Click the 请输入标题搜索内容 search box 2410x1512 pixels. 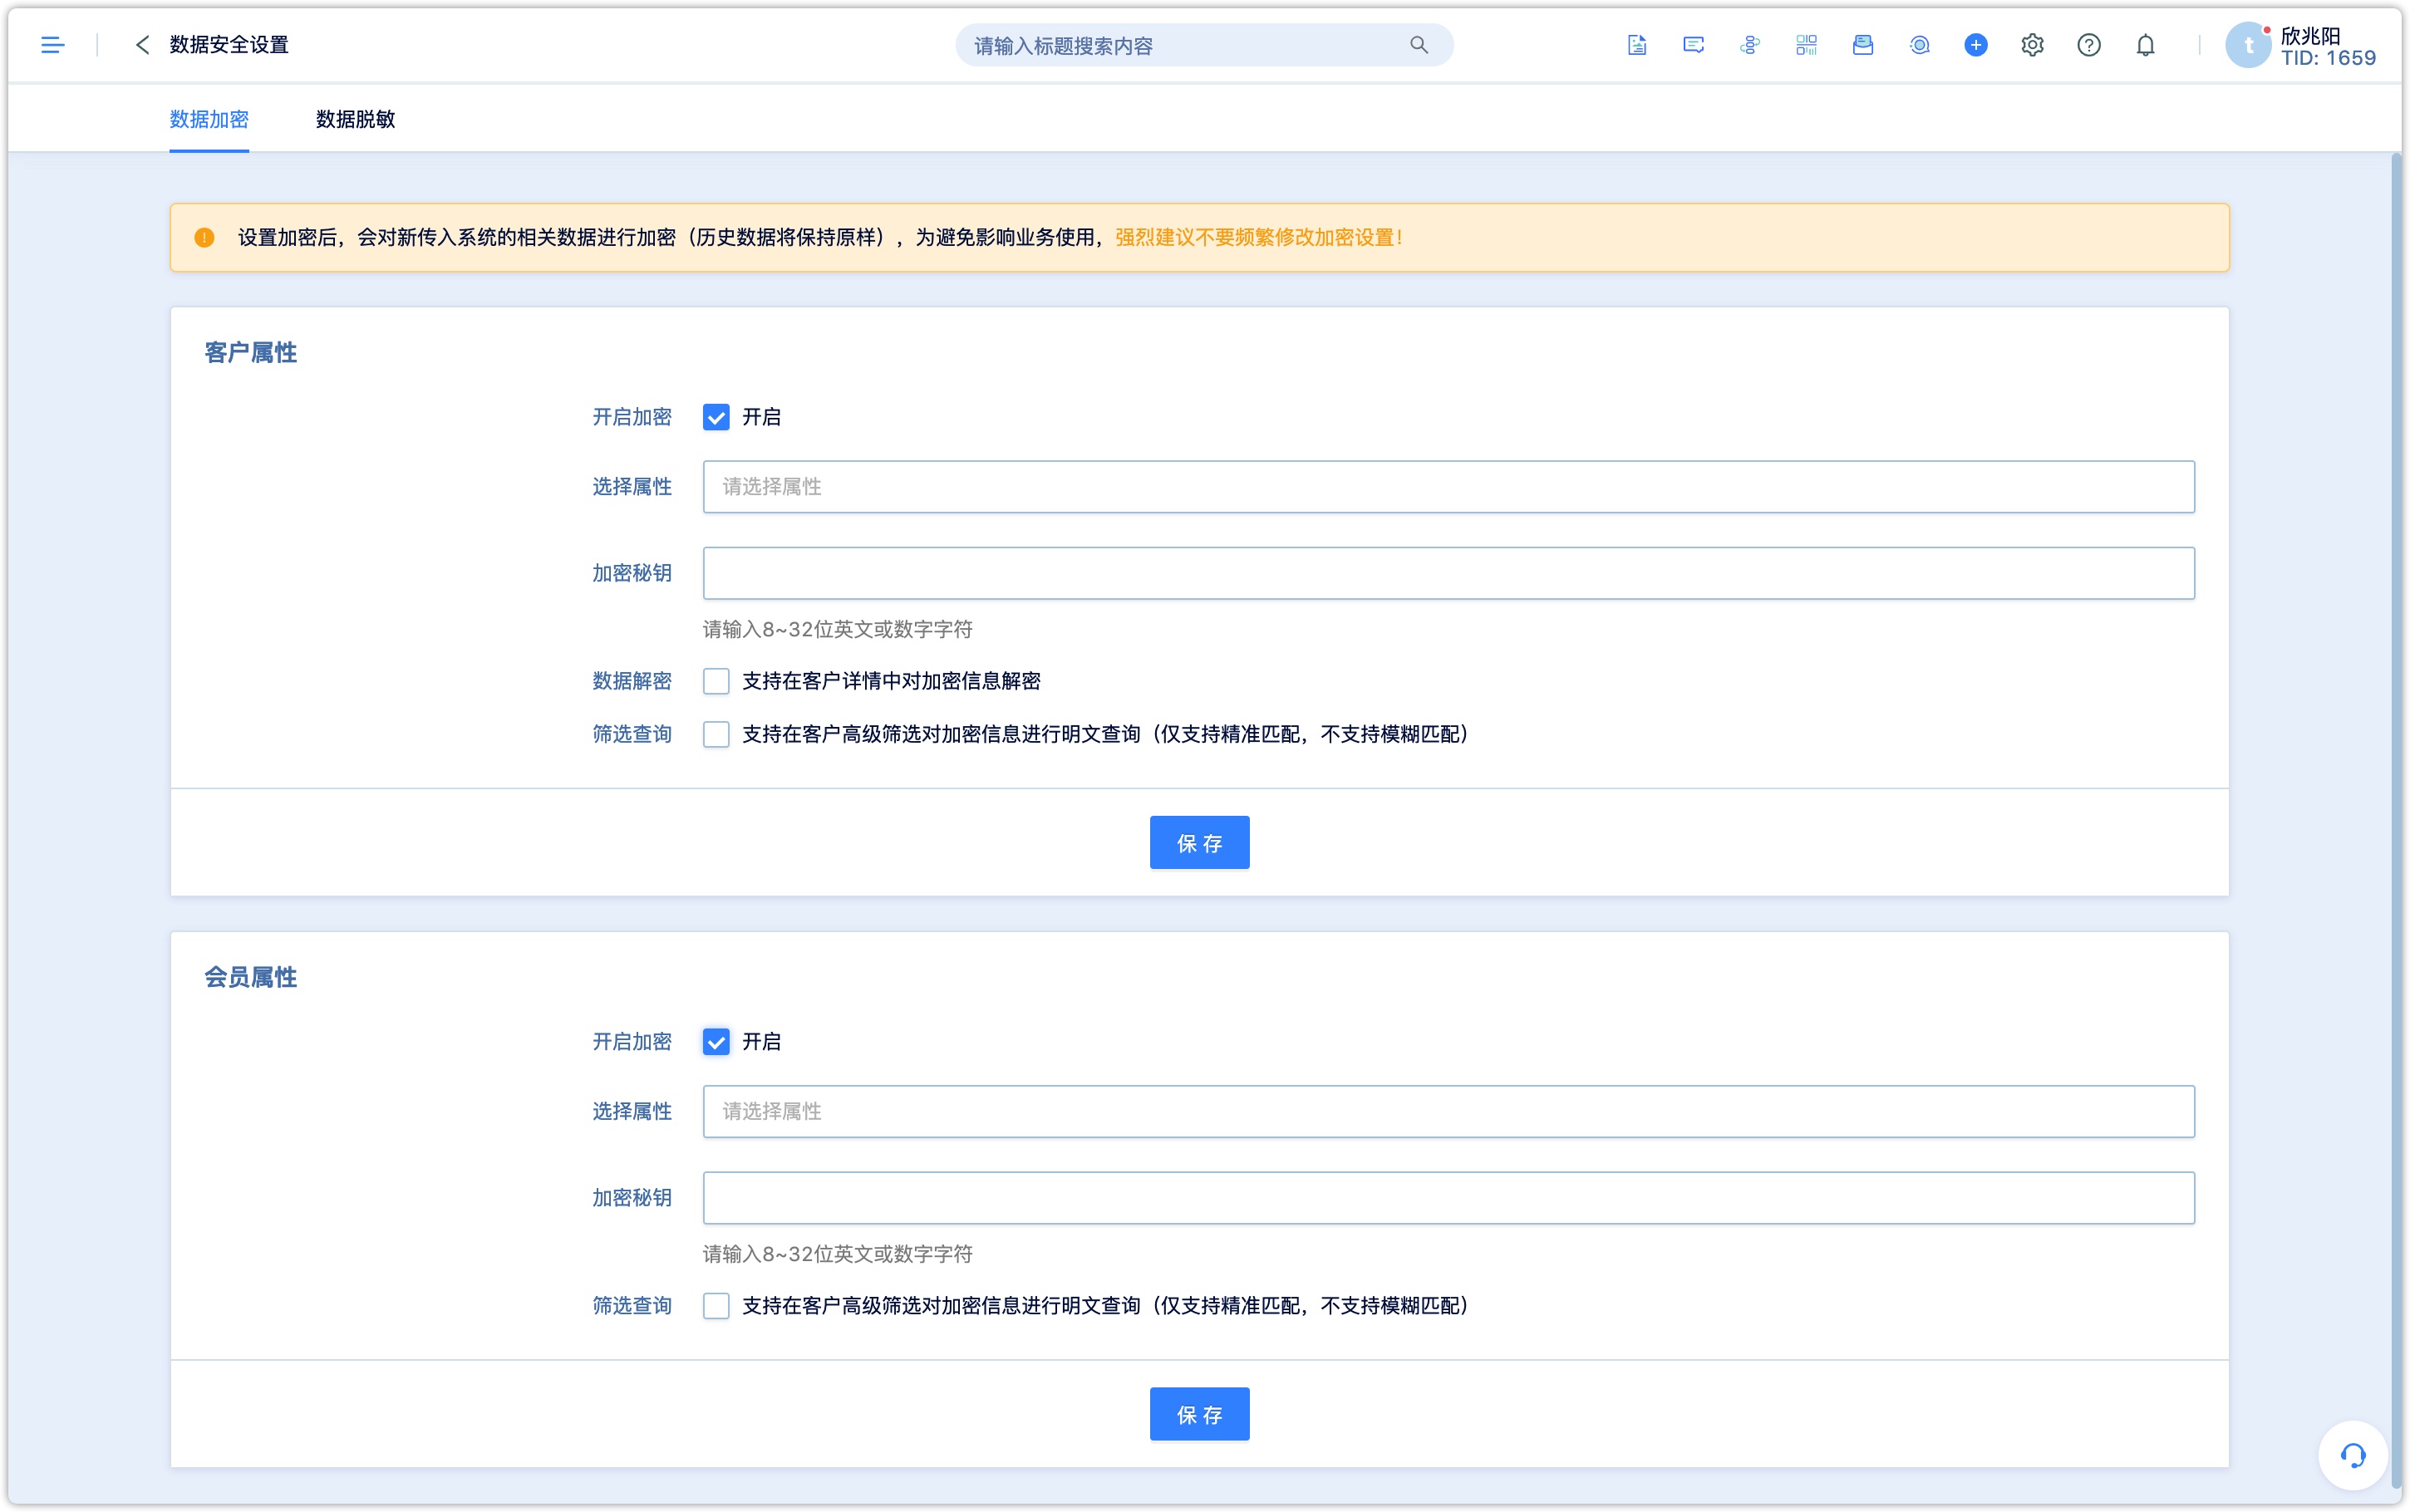pyautogui.click(x=1204, y=45)
